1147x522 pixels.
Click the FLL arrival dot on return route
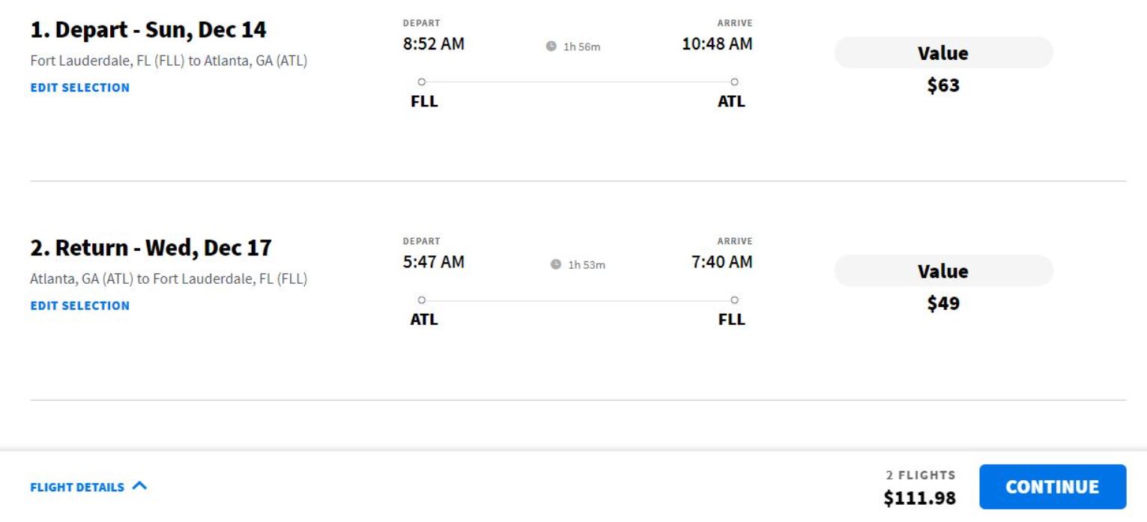[x=734, y=300]
